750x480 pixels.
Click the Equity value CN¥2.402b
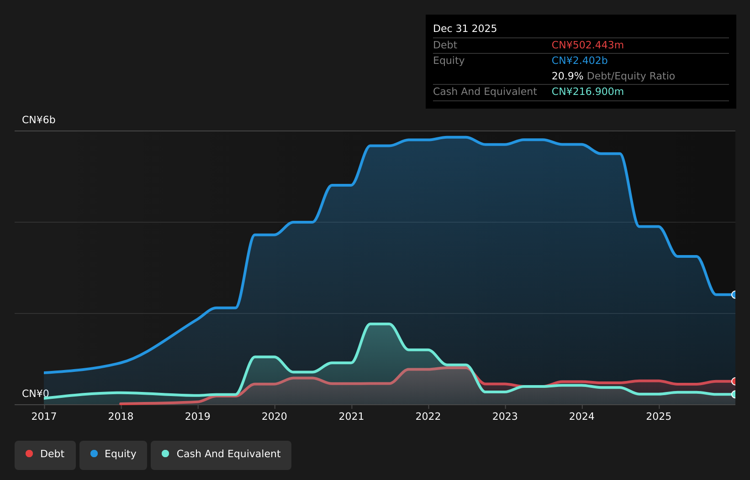[580, 60]
